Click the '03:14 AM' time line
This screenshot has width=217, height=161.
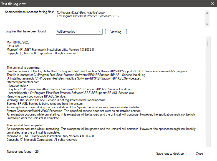(x=13, y=46)
